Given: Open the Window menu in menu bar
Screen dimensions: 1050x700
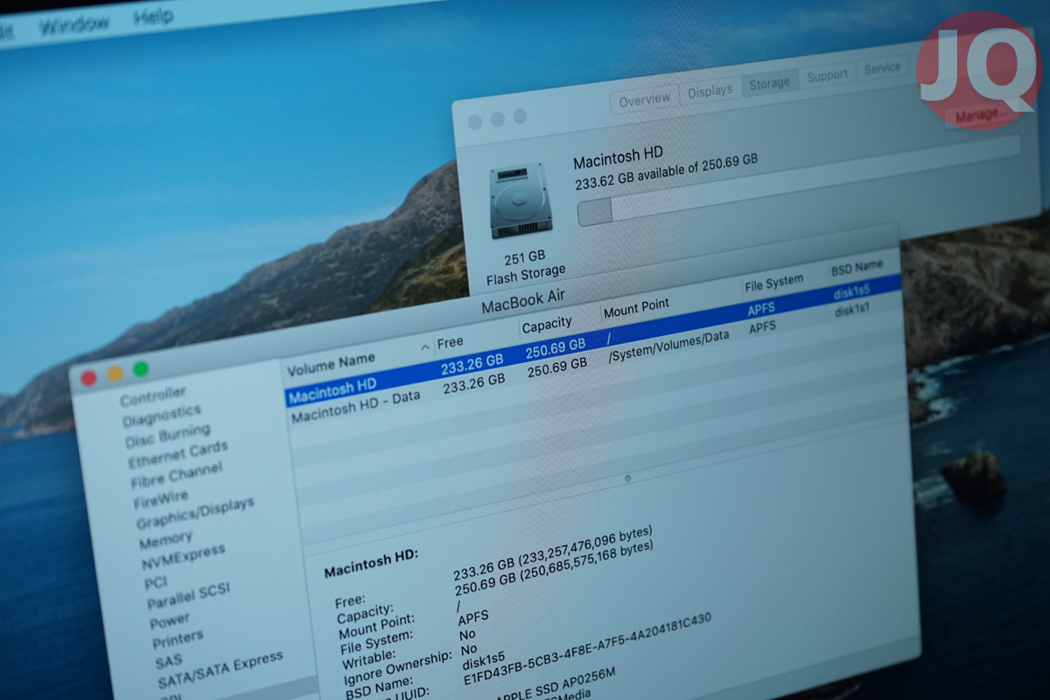Looking at the screenshot, I should [x=74, y=24].
